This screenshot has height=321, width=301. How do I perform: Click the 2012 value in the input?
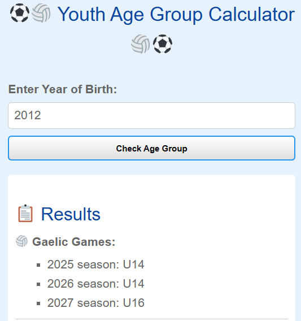pyautogui.click(x=28, y=115)
